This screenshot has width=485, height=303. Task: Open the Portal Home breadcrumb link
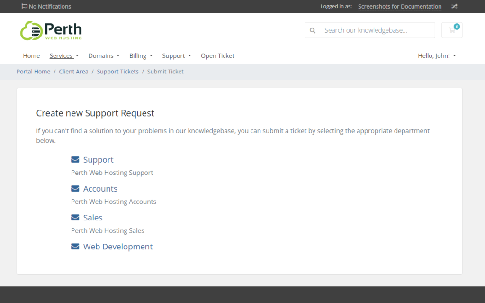tap(34, 72)
